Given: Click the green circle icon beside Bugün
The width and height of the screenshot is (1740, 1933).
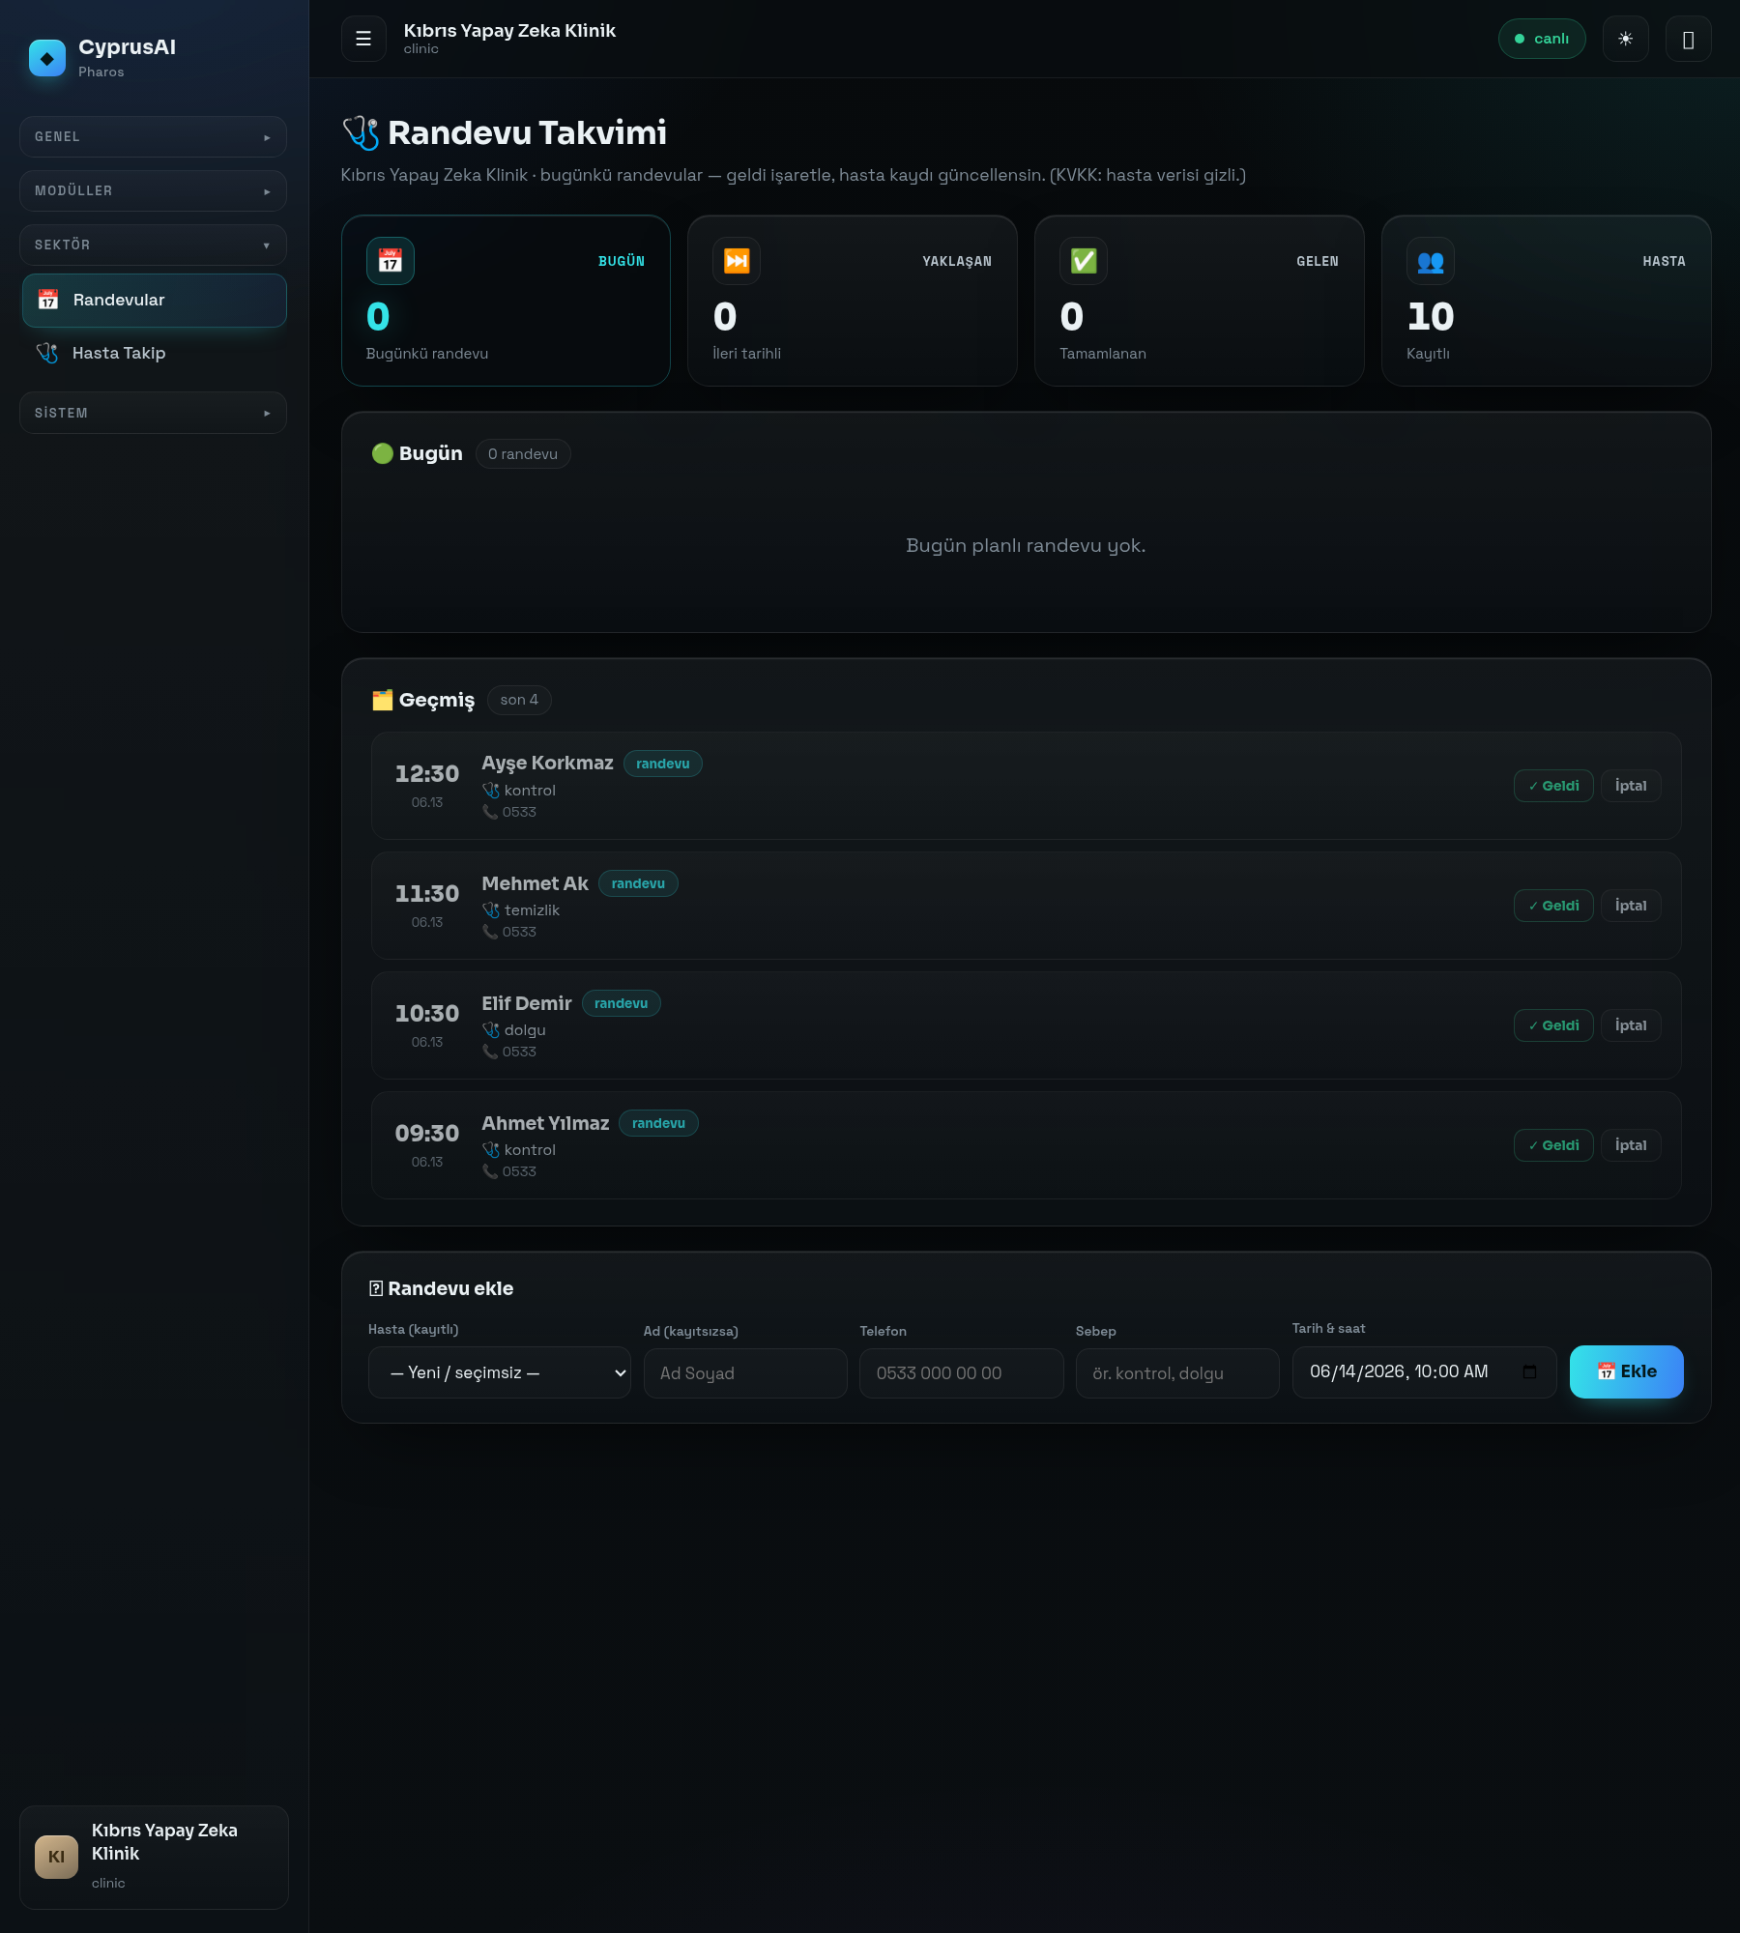Looking at the screenshot, I should [x=383, y=453].
